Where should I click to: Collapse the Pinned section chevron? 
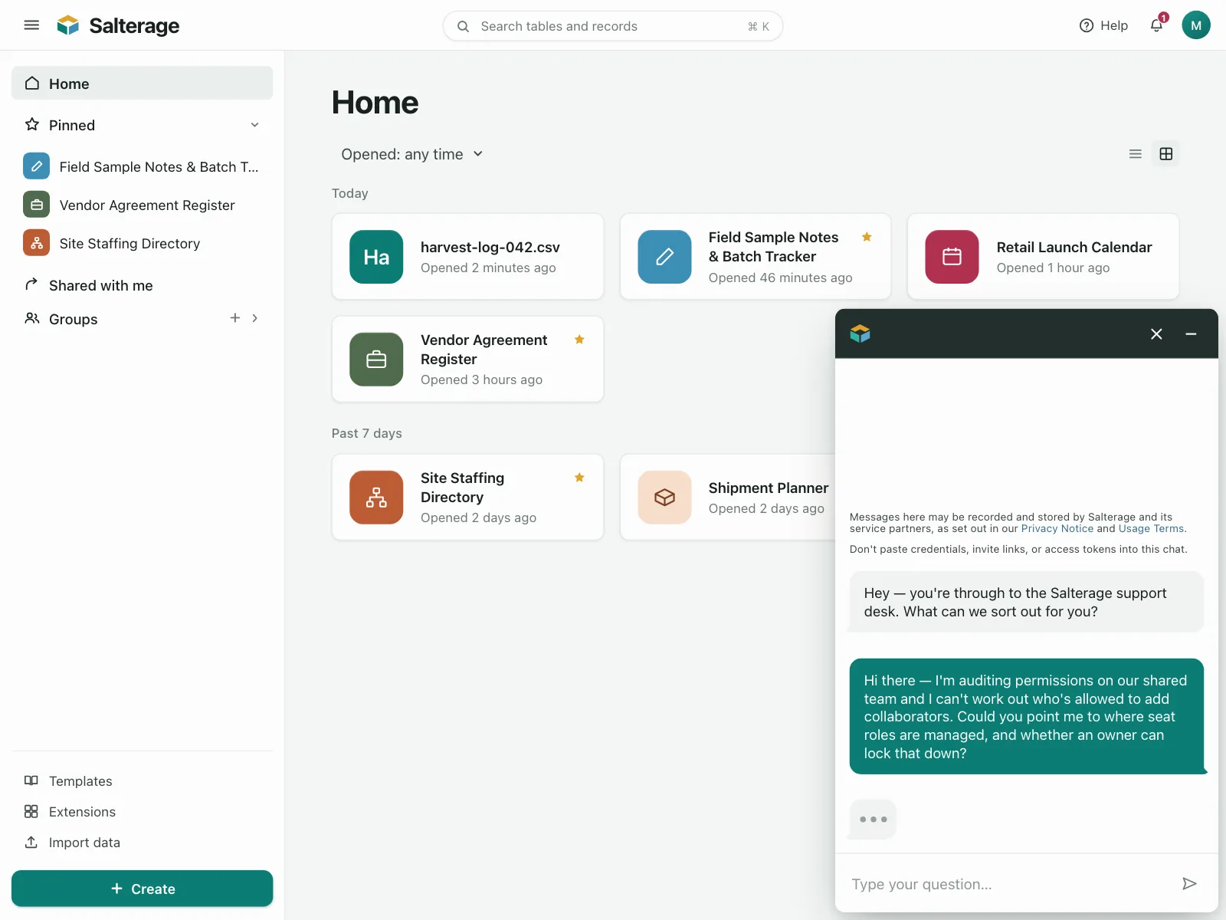tap(255, 125)
